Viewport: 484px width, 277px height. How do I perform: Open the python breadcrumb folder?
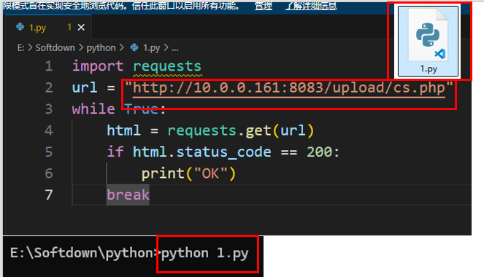click(x=101, y=48)
